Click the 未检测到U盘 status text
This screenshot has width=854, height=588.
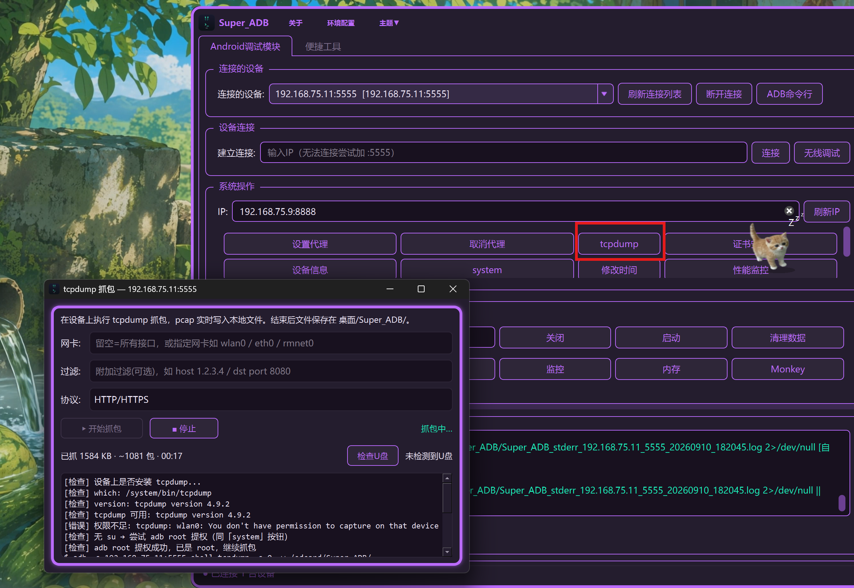click(429, 456)
